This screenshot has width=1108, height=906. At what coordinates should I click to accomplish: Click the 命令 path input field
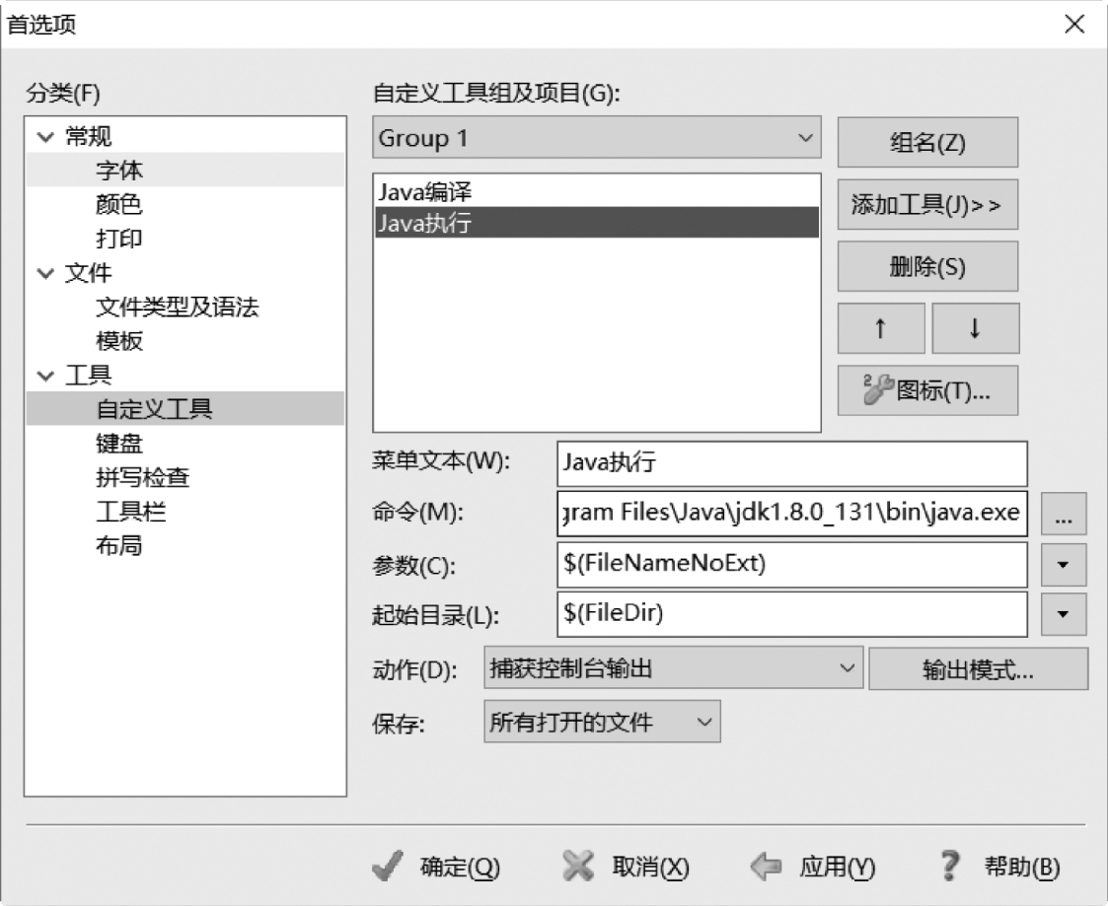tap(792, 513)
